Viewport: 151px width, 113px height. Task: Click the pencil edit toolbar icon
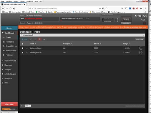click(x=31, y=39)
